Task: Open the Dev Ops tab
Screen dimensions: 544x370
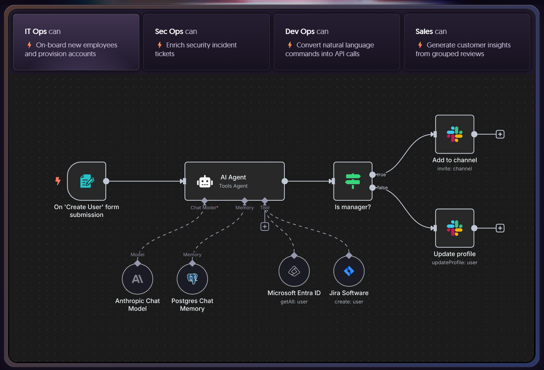Action: [337, 42]
